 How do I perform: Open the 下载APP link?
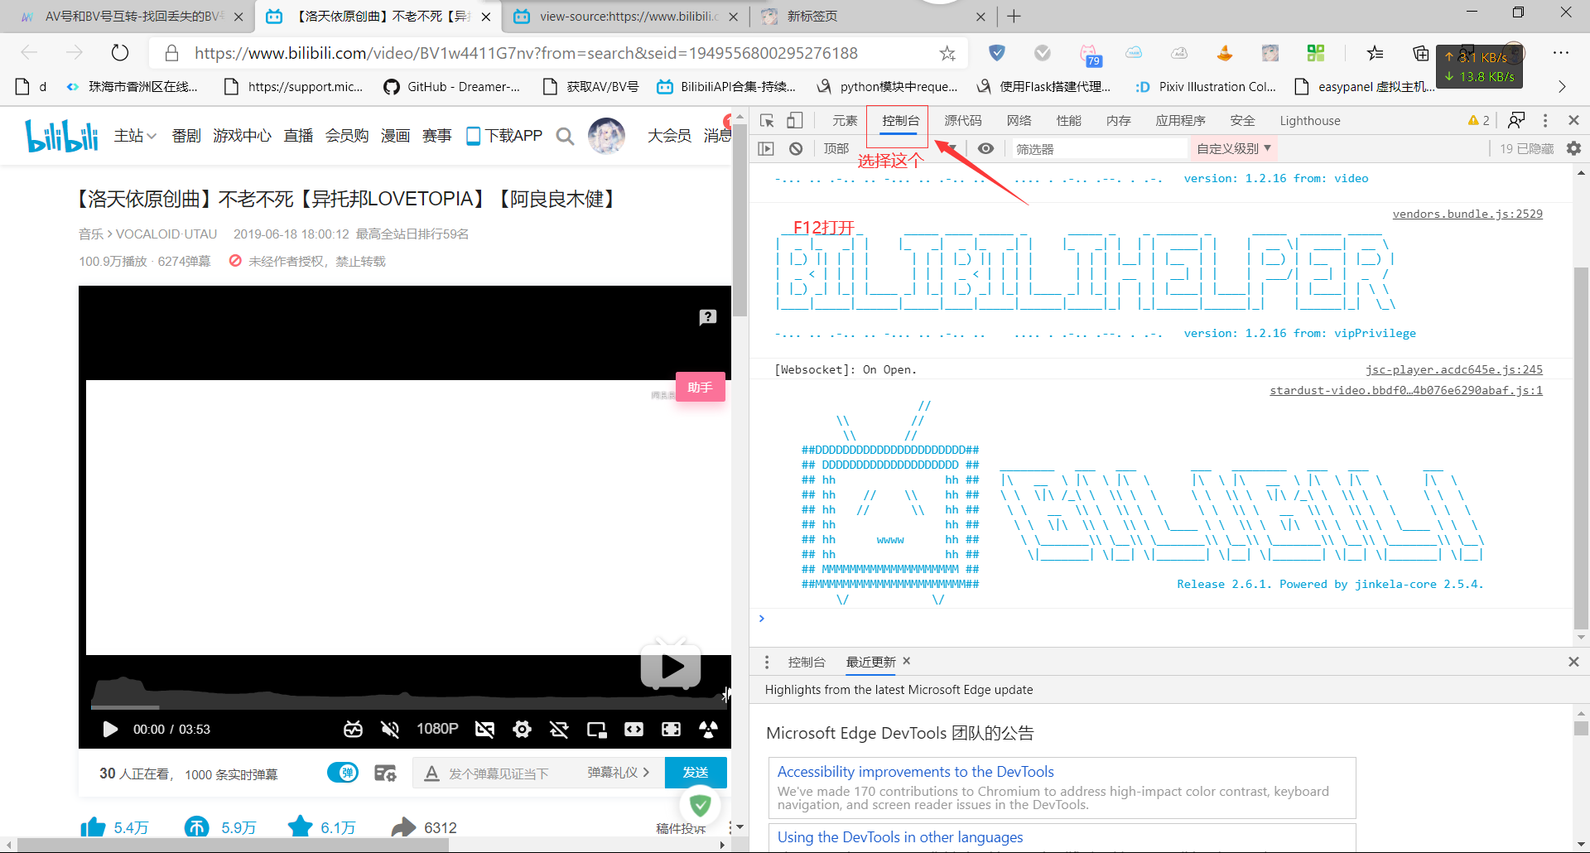pyautogui.click(x=504, y=136)
